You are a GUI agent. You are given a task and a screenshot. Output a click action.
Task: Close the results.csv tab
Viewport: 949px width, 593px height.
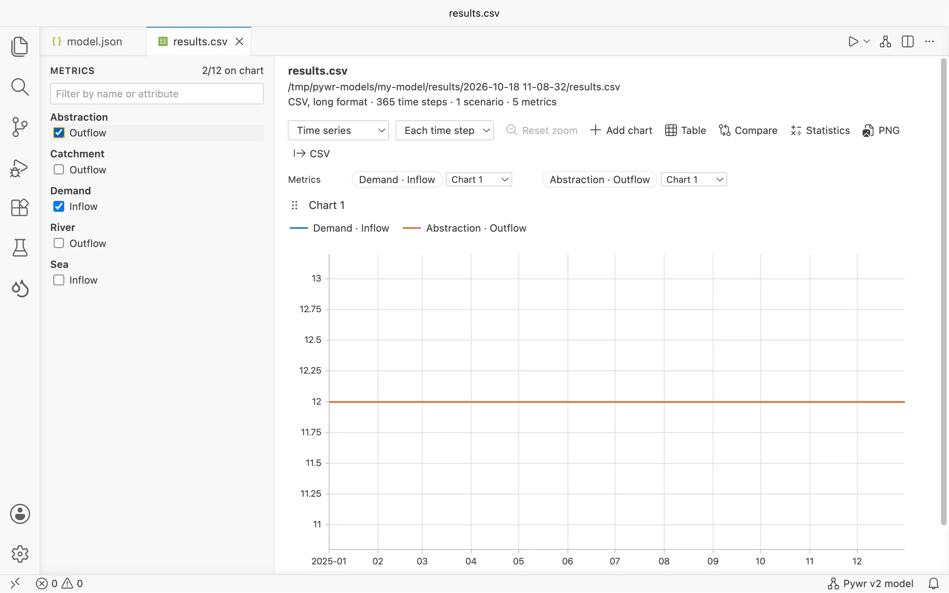239,42
